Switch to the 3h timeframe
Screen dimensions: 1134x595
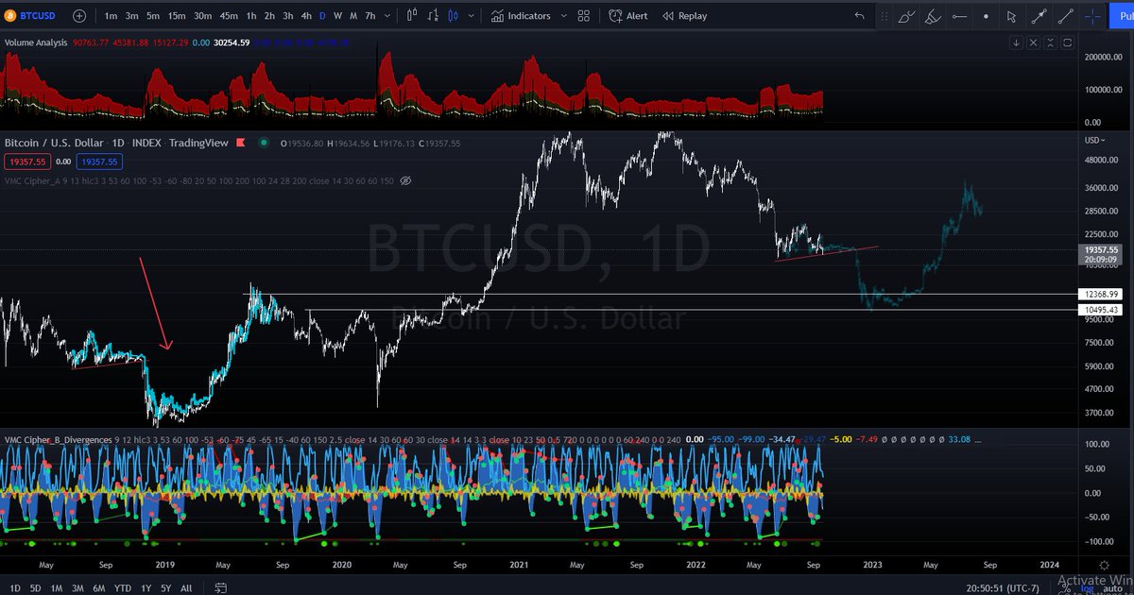click(288, 16)
